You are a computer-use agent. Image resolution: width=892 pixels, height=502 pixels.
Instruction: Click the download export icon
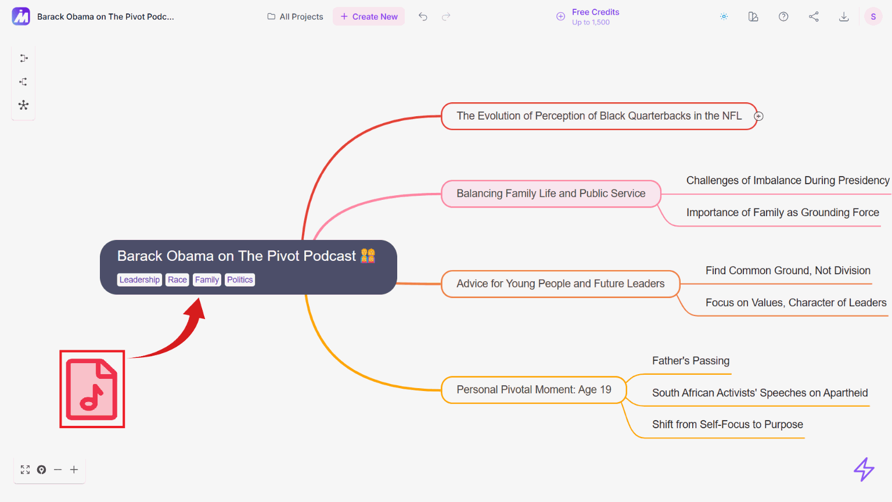coord(844,17)
